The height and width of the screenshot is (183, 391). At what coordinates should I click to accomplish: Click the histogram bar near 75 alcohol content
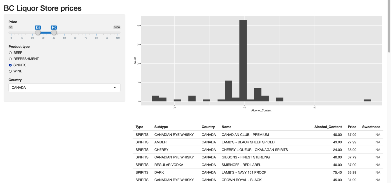pyautogui.click(x=367, y=100)
